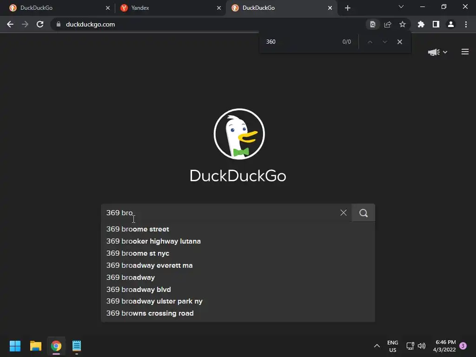
Task: Choose suggestion 369 broadway blvd
Action: (238, 289)
